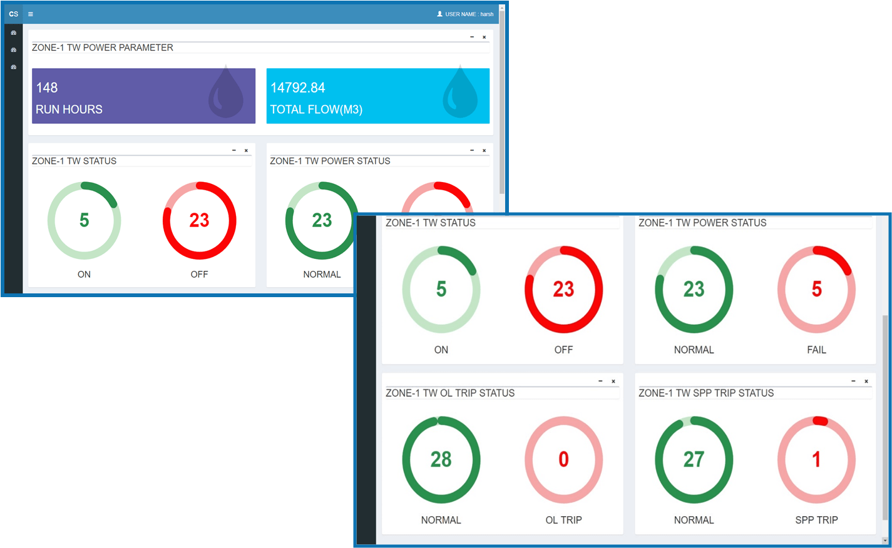
Task: Click the ZONE-1 TW OL TRIP STATUS heading
Action: [450, 393]
